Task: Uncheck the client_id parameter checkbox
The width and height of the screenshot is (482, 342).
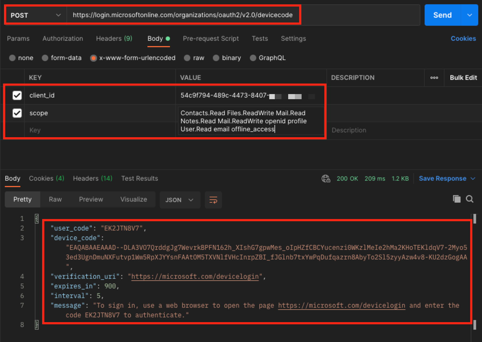Action: (x=17, y=95)
